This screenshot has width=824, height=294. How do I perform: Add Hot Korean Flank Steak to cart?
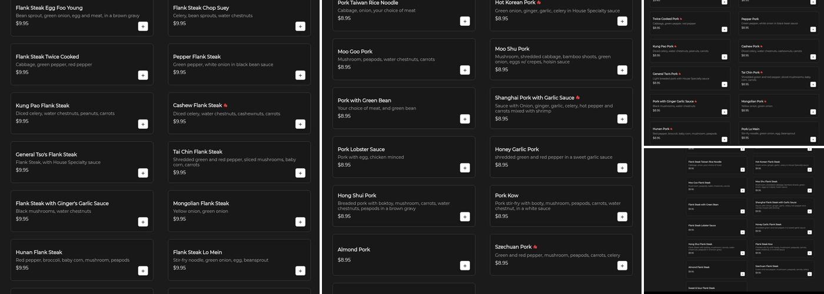[x=810, y=169]
